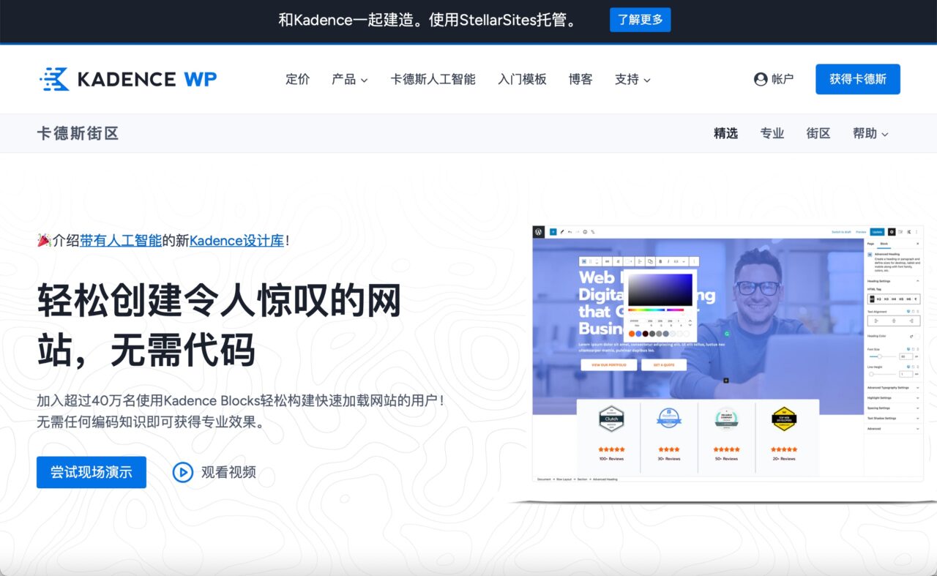Open 入门模板 starter templates
937x576 pixels.
click(523, 79)
